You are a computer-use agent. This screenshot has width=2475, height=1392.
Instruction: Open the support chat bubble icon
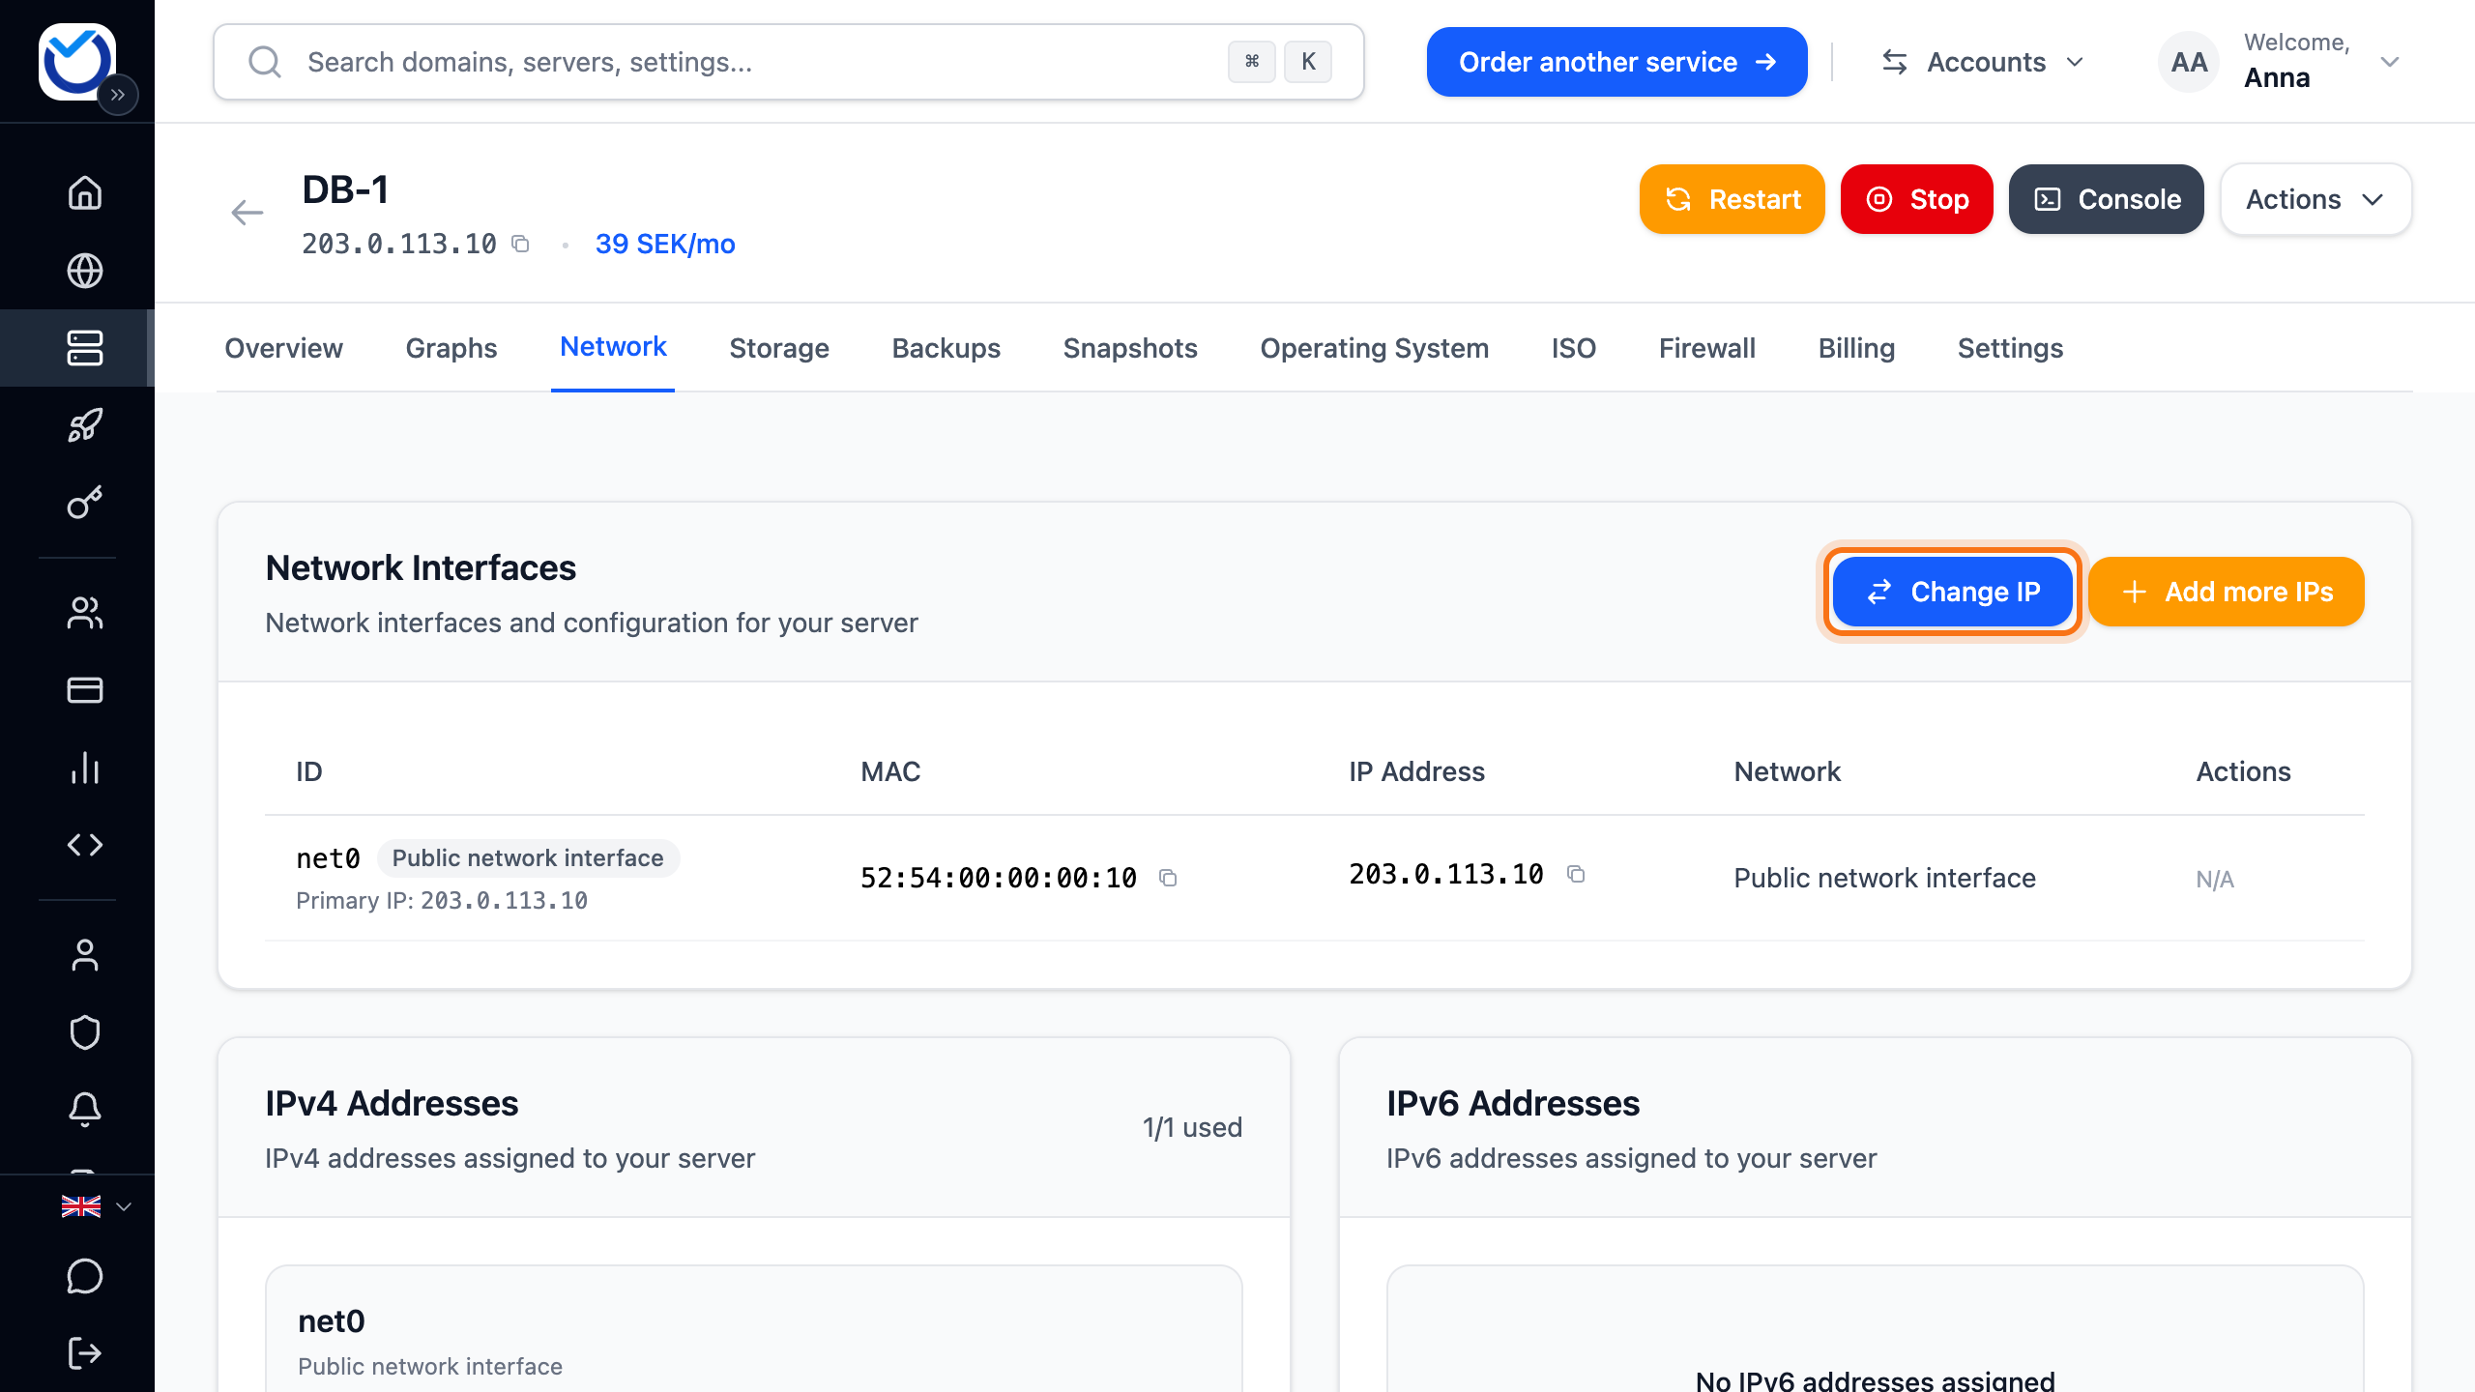(x=85, y=1276)
